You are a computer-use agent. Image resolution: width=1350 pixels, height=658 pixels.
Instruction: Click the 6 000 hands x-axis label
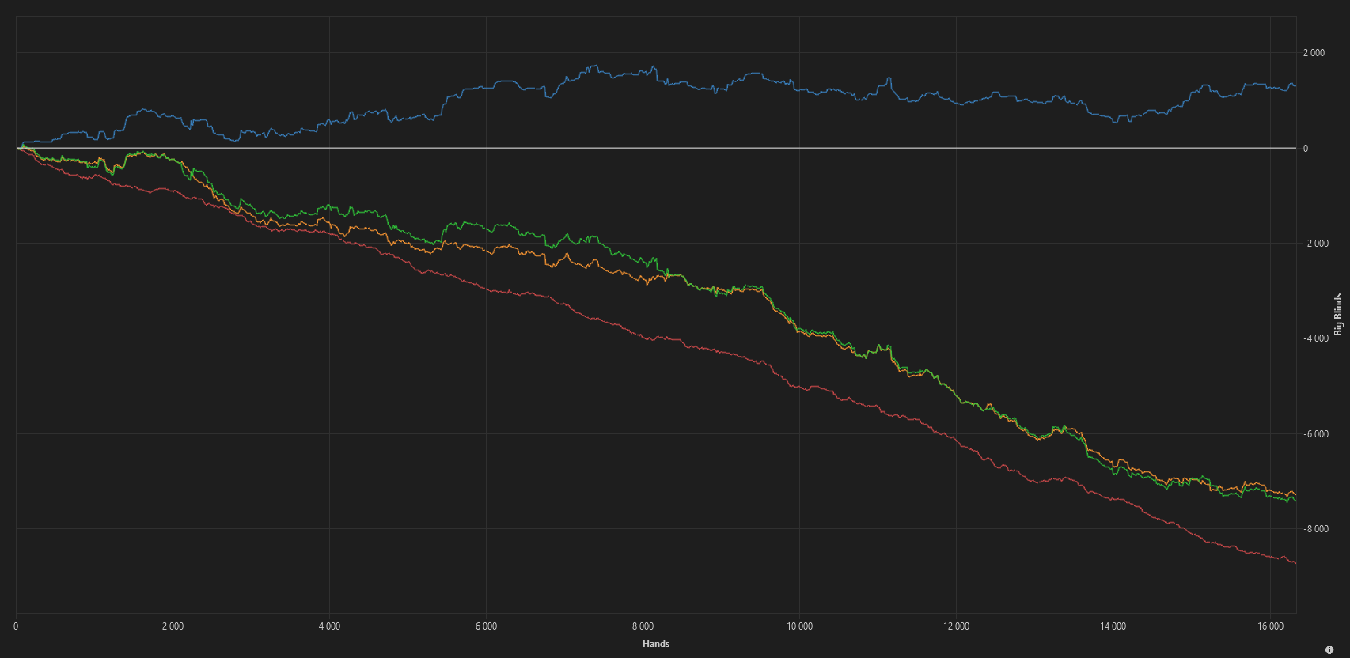pyautogui.click(x=486, y=626)
